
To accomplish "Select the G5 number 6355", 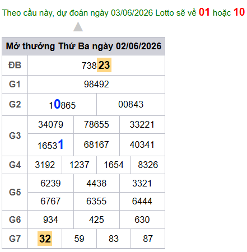I will point(96,201).
